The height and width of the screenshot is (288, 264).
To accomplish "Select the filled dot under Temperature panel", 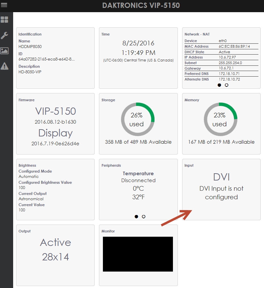I will tap(136, 217).
